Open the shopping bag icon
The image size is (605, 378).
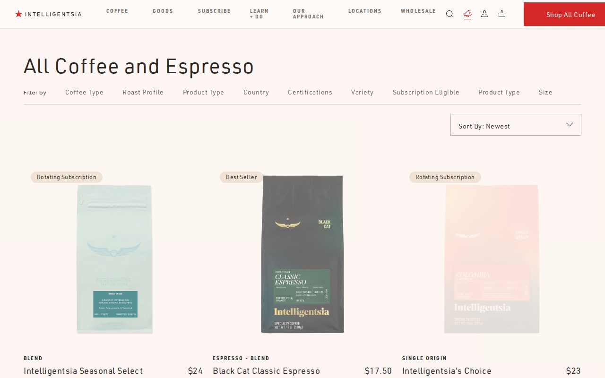point(502,14)
